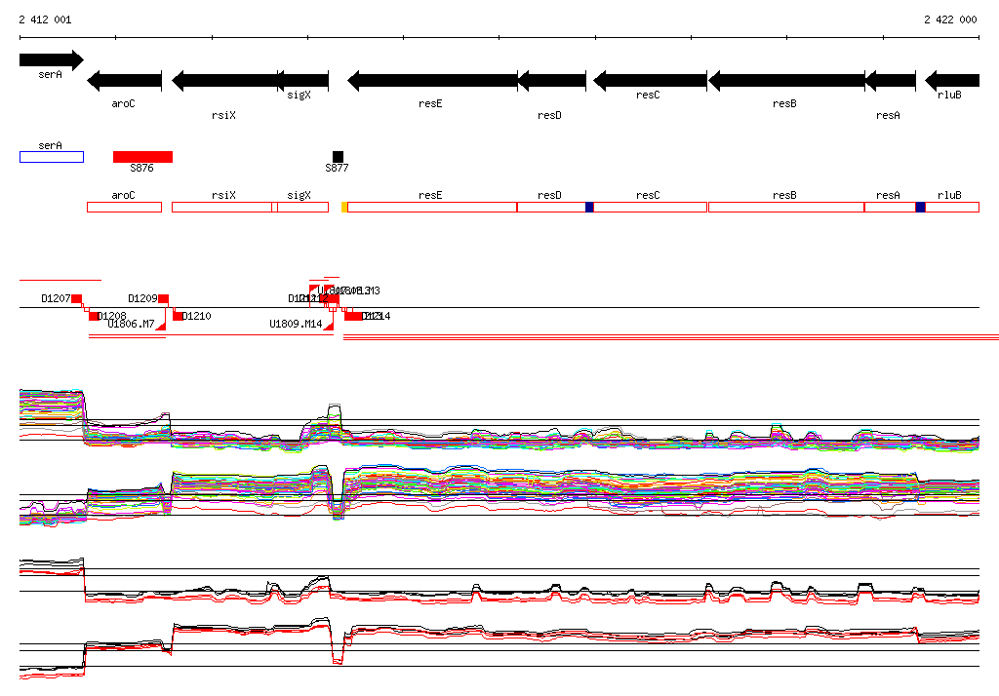
Task: Click the resB gene arrow
Action: pyautogui.click(x=786, y=81)
